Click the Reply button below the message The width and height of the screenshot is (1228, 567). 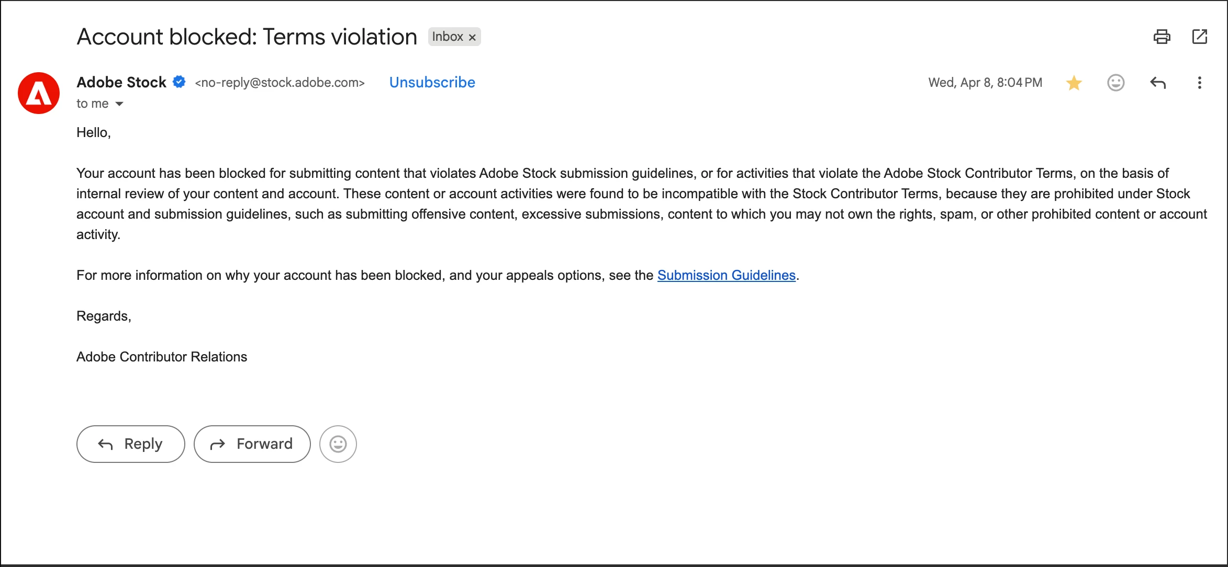pyautogui.click(x=131, y=444)
